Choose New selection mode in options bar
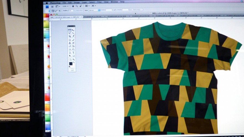The height and width of the screenshot is (137, 244). pos(53,11)
